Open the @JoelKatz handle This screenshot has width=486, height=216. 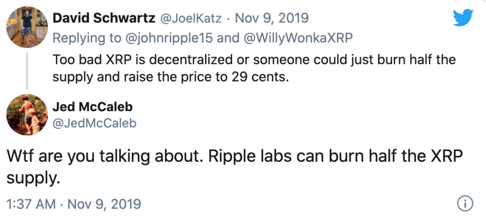pyautogui.click(x=190, y=19)
